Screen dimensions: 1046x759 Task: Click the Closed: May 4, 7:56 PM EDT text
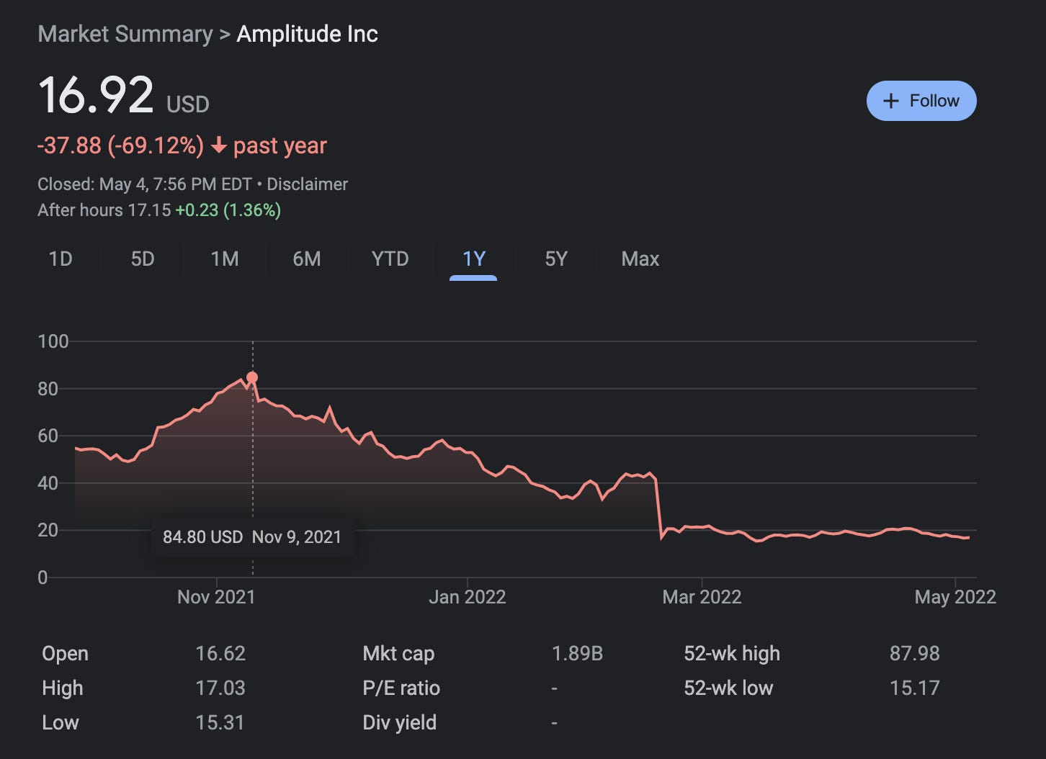(x=145, y=184)
